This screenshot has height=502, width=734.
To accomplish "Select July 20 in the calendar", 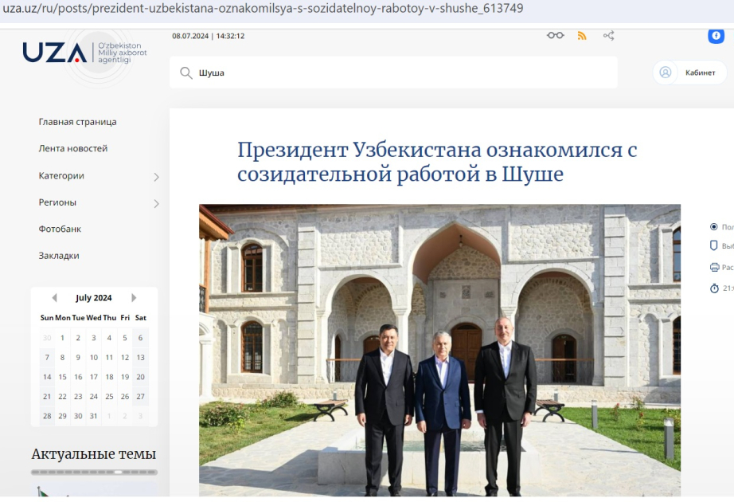I will 140,377.
